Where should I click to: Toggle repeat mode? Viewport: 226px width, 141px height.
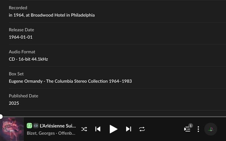click(142, 129)
